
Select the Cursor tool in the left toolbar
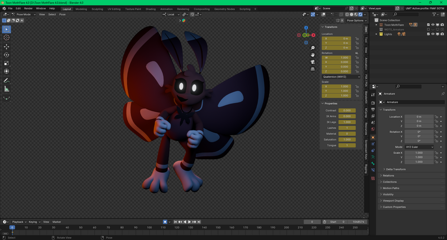click(7, 38)
